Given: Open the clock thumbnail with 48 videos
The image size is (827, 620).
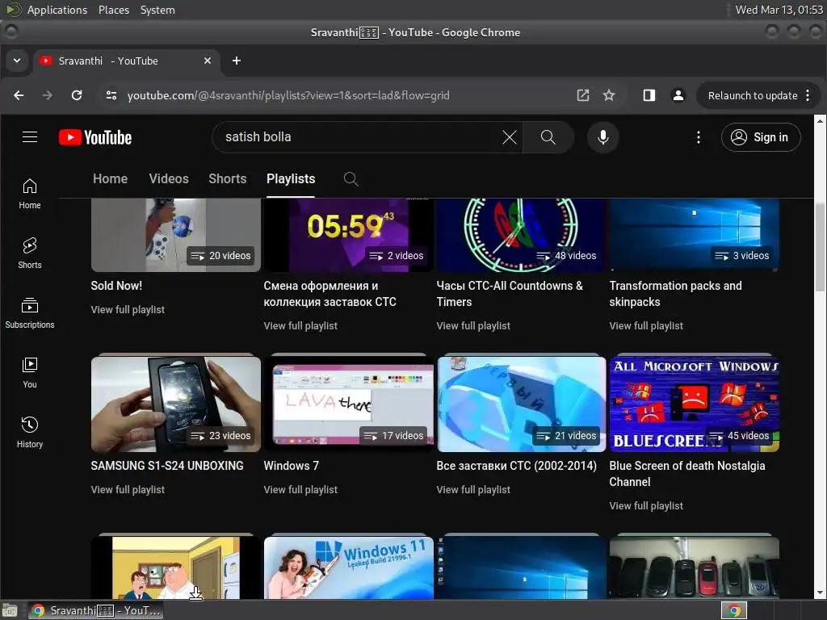Looking at the screenshot, I should pyautogui.click(x=522, y=235).
